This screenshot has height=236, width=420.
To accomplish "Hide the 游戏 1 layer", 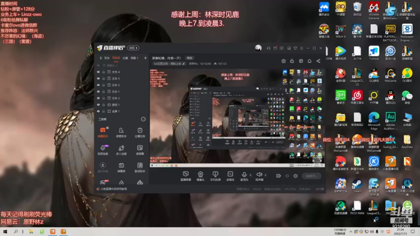I will tap(98, 104).
